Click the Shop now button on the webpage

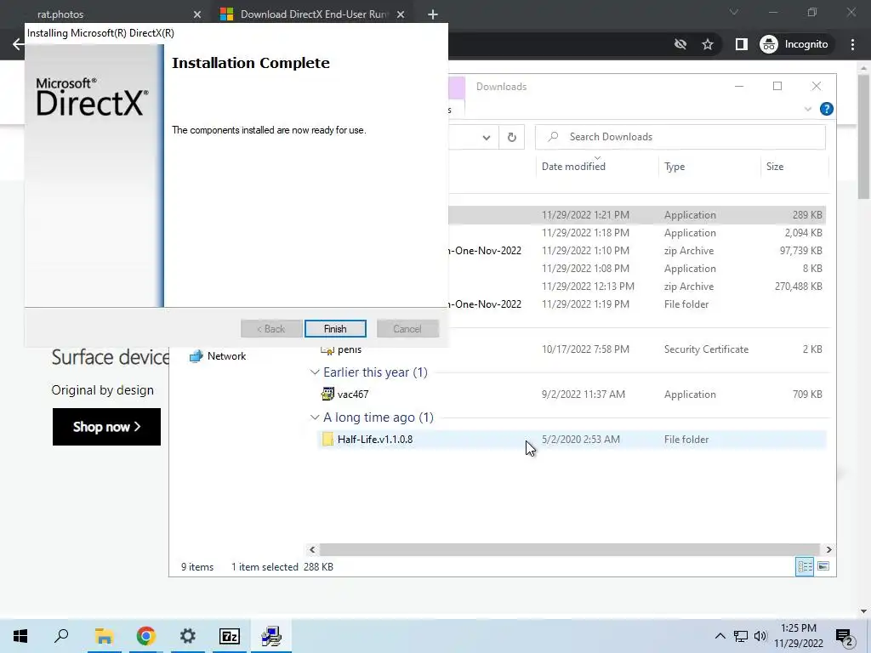pos(106,427)
